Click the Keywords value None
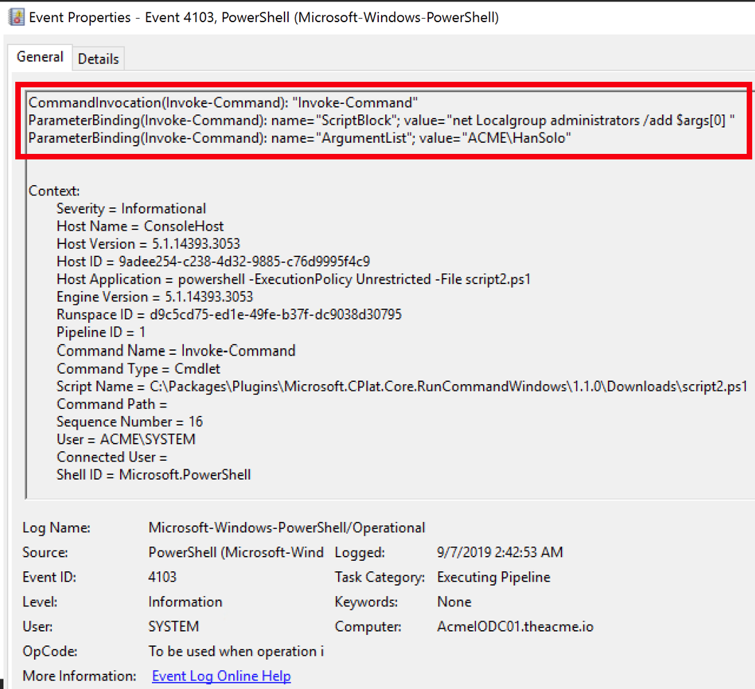This screenshot has height=689, width=755. click(x=454, y=602)
